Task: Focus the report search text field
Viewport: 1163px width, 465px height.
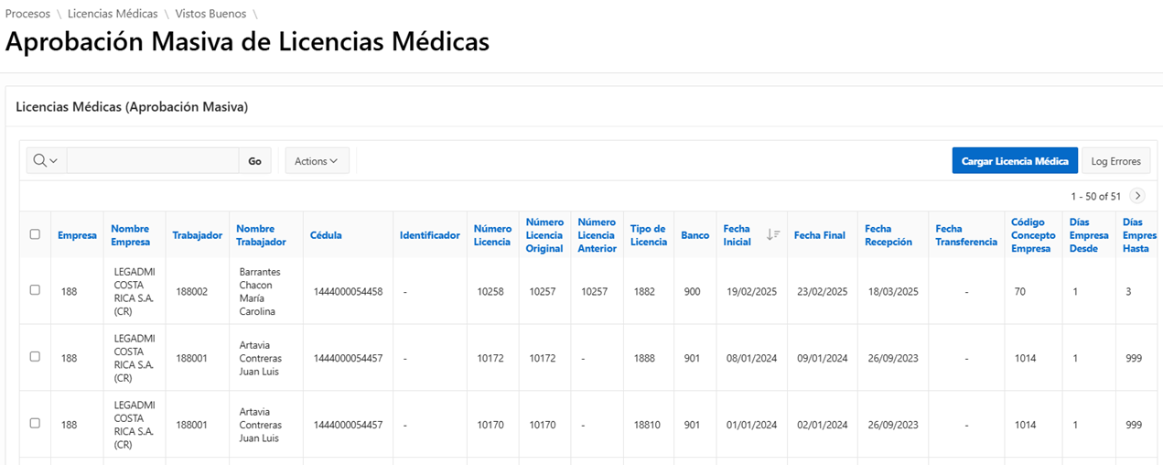Action: pos(153,161)
